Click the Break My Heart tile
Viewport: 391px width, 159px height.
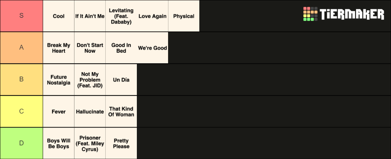point(59,48)
